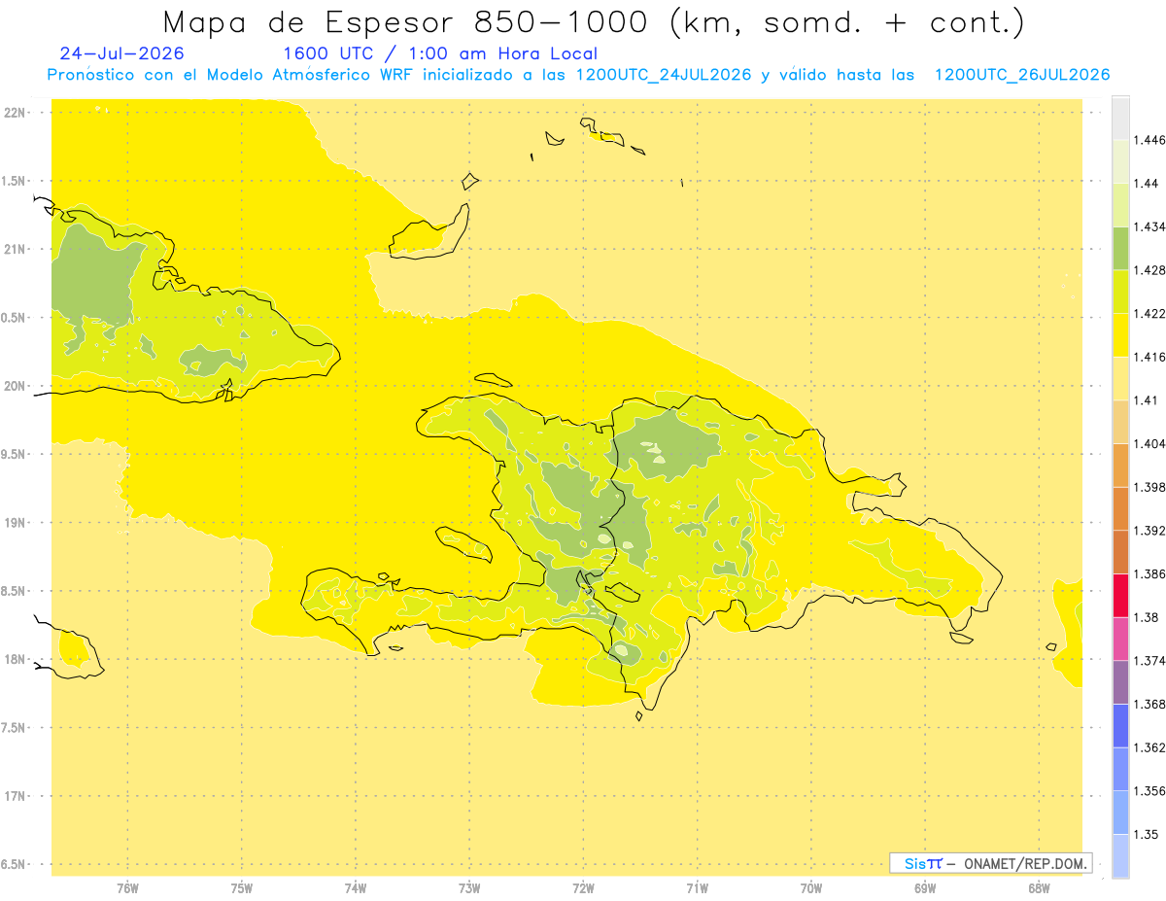This screenshot has height=901, width=1166.
Task: Click the '76W' longitude axis label
Action: coord(127,887)
